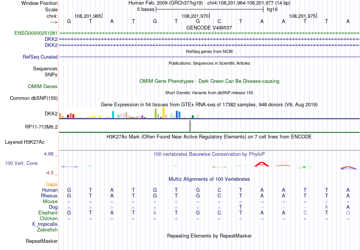This screenshot has width=360, height=250.
Task: Open Publications: Sequences in Scientific Articles title
Action: coord(209,63)
